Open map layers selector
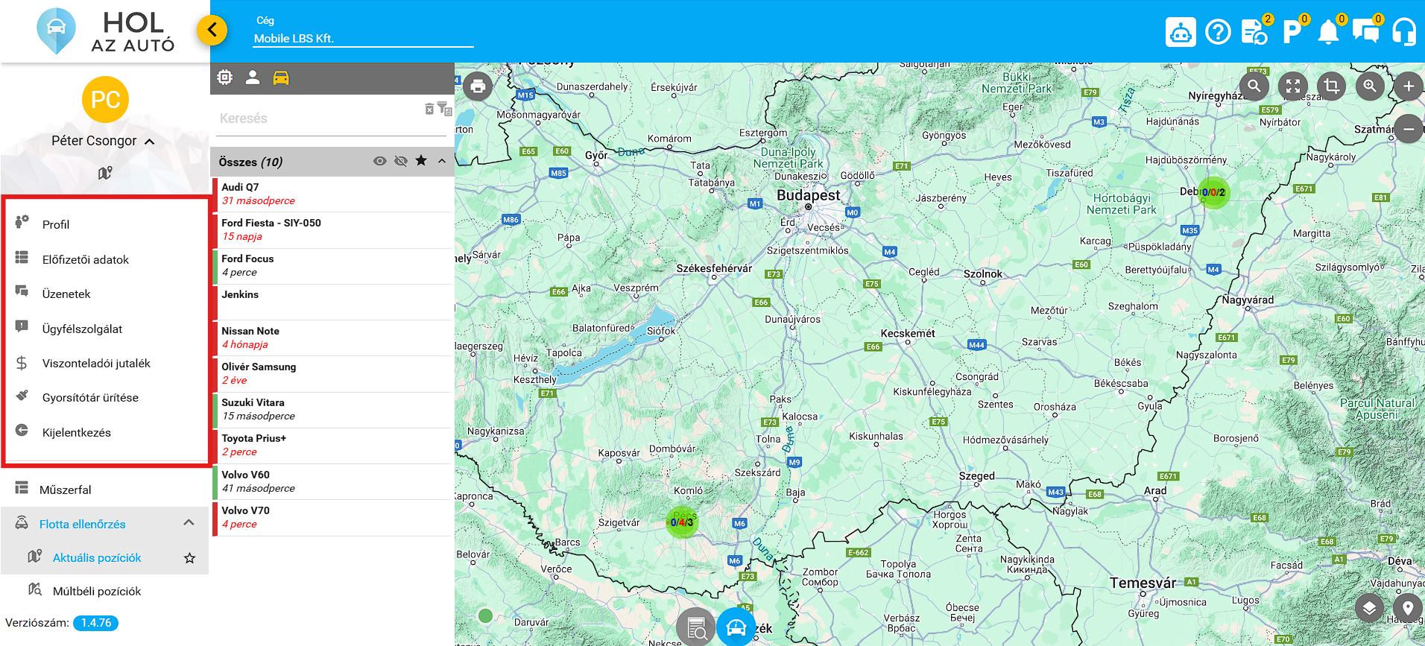This screenshot has width=1425, height=646. click(1369, 609)
